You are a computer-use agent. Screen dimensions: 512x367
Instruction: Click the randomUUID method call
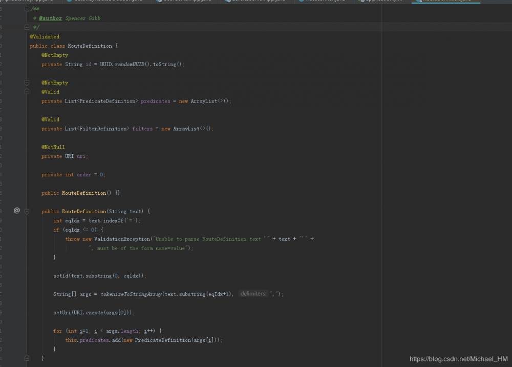click(x=129, y=64)
